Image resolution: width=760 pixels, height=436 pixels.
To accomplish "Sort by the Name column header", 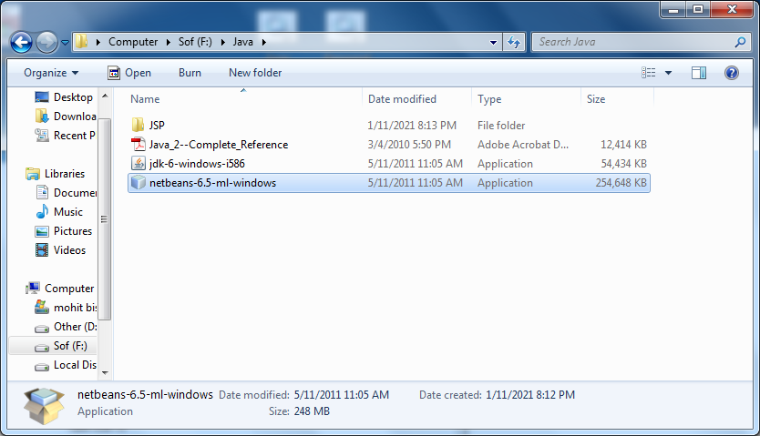I will (x=145, y=98).
